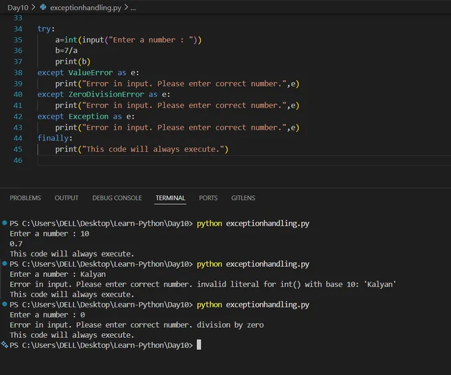Click the "Enter a number : " string on line 35
The height and width of the screenshot is (375, 451).
pos(151,40)
